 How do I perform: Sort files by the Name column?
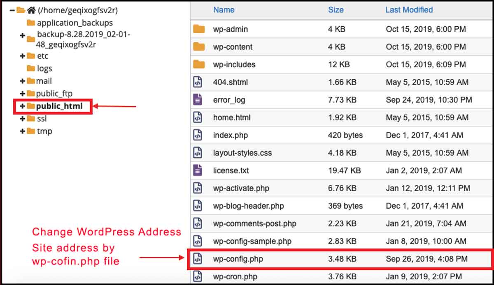pyautogui.click(x=224, y=9)
